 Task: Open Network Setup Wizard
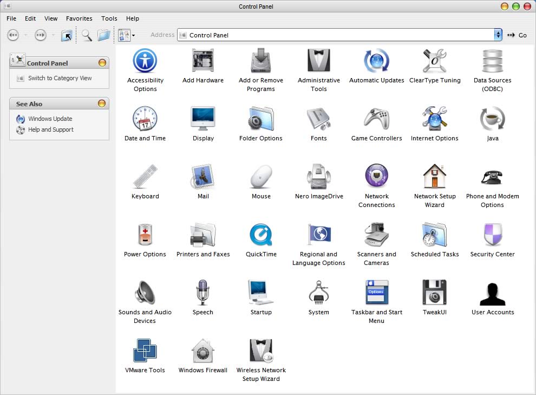tap(434, 177)
